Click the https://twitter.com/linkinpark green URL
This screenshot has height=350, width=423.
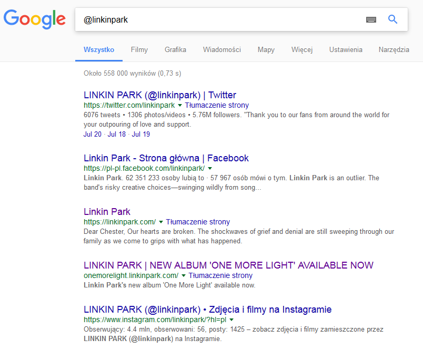click(x=129, y=105)
